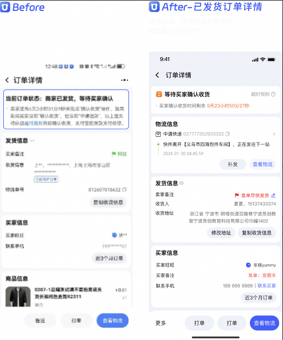The width and height of the screenshot is (283, 340).
Task: Click the 买家信息 heading in After screen
Action: click(x=167, y=253)
